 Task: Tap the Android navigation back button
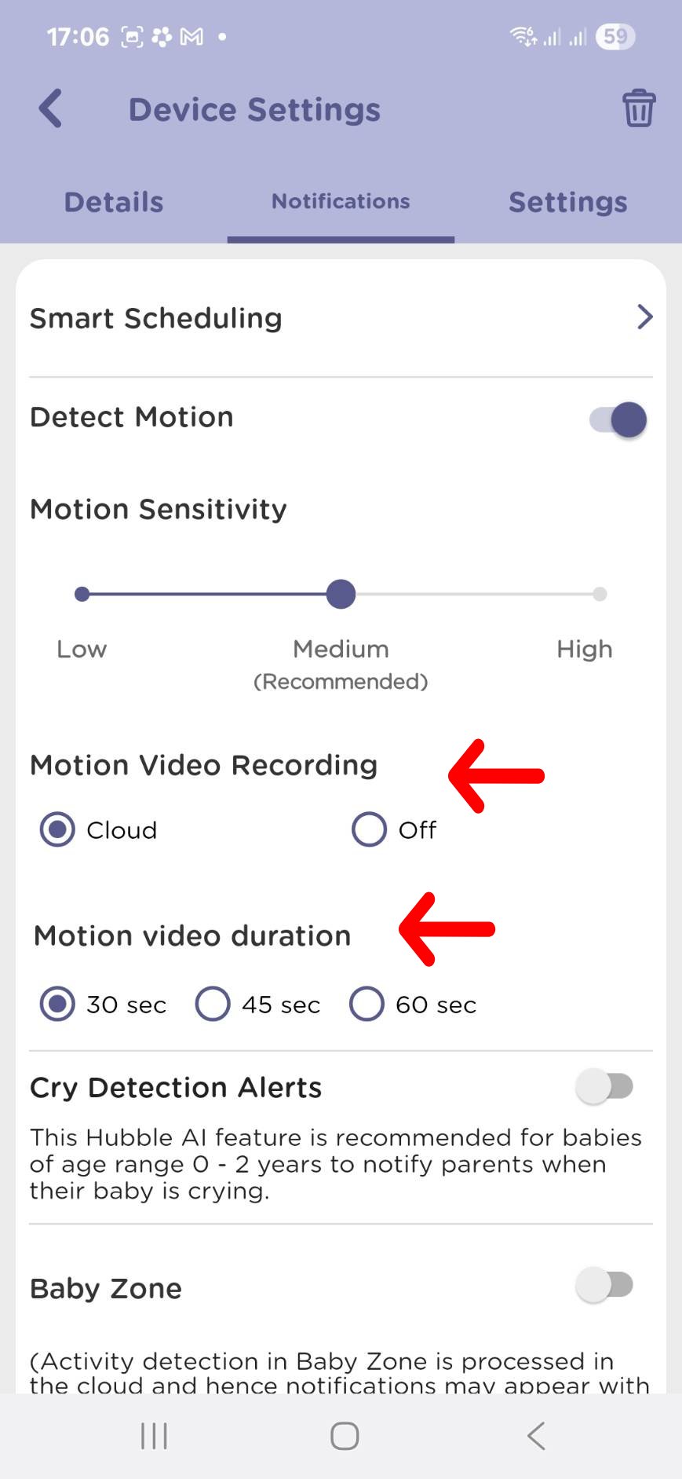click(536, 1436)
